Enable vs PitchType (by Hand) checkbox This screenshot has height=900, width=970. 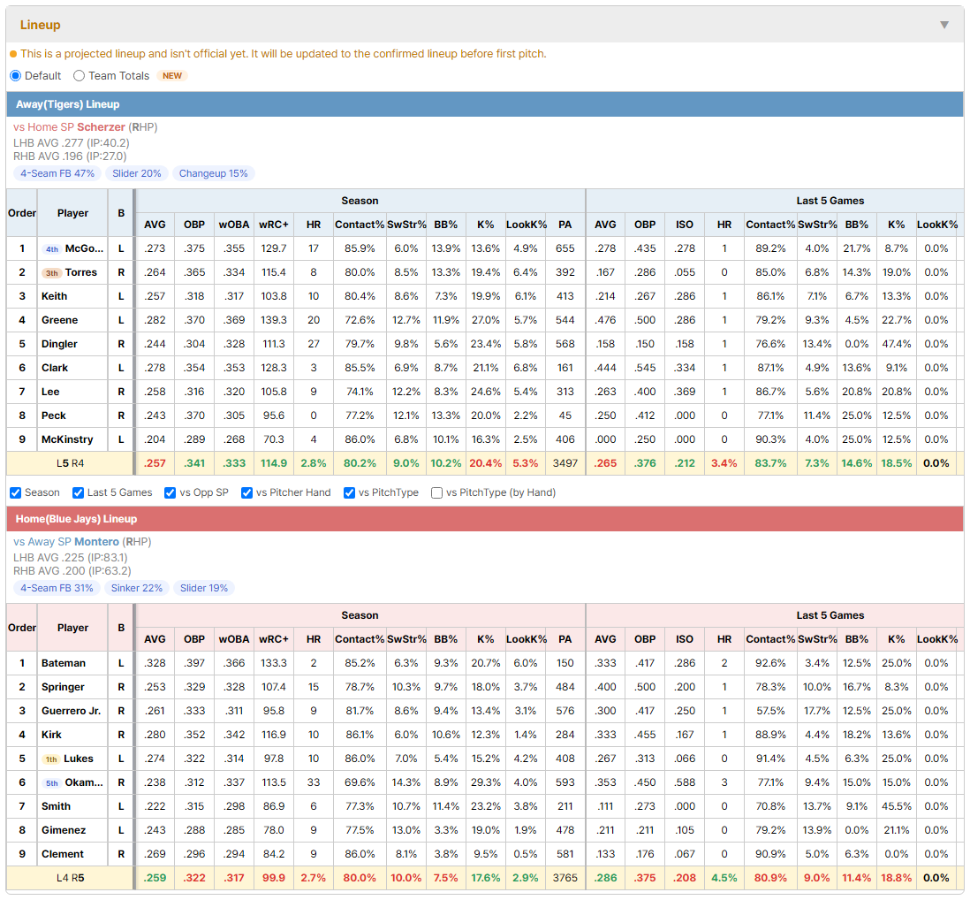[x=436, y=492]
